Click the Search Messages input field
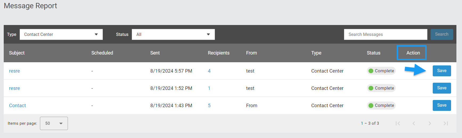Image resolution: width=462 pixels, height=138 pixels. pos(386,35)
